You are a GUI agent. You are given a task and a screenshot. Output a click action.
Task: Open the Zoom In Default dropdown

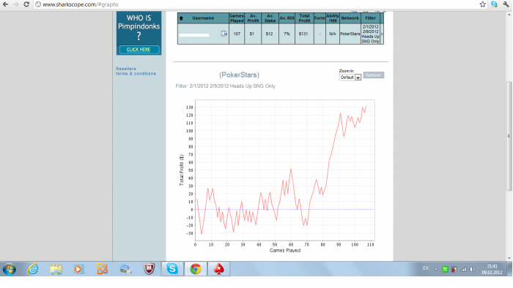pos(350,77)
